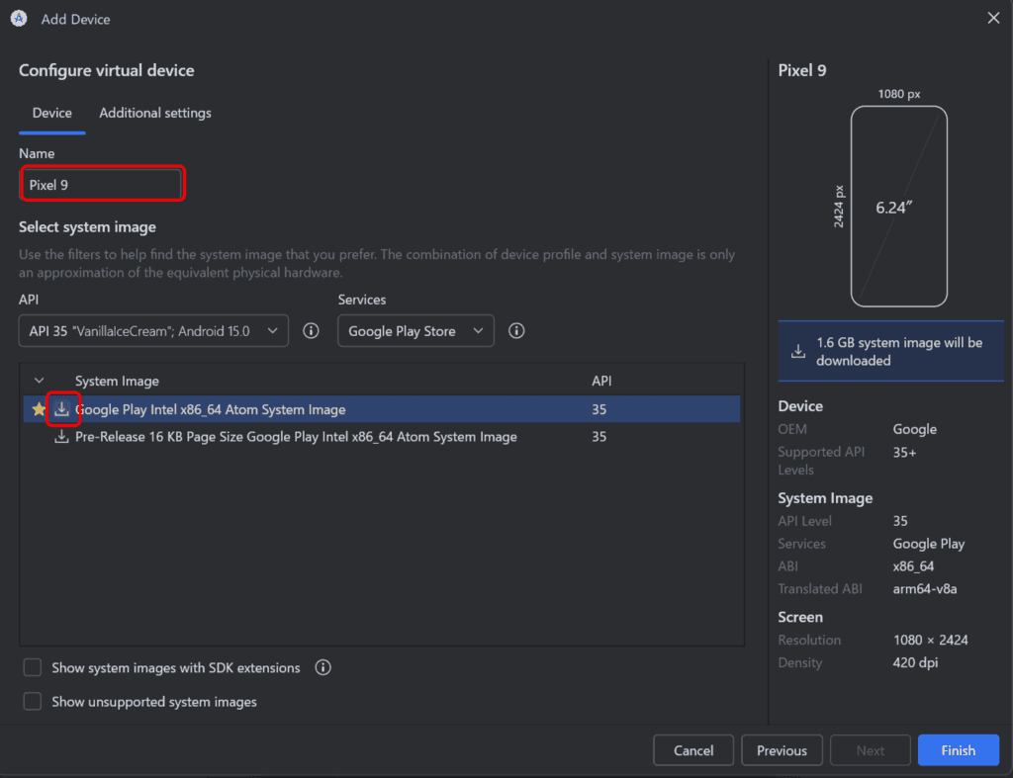The image size is (1013, 778).
Task: Click info icon beside SDK extensions option
Action: 323,667
